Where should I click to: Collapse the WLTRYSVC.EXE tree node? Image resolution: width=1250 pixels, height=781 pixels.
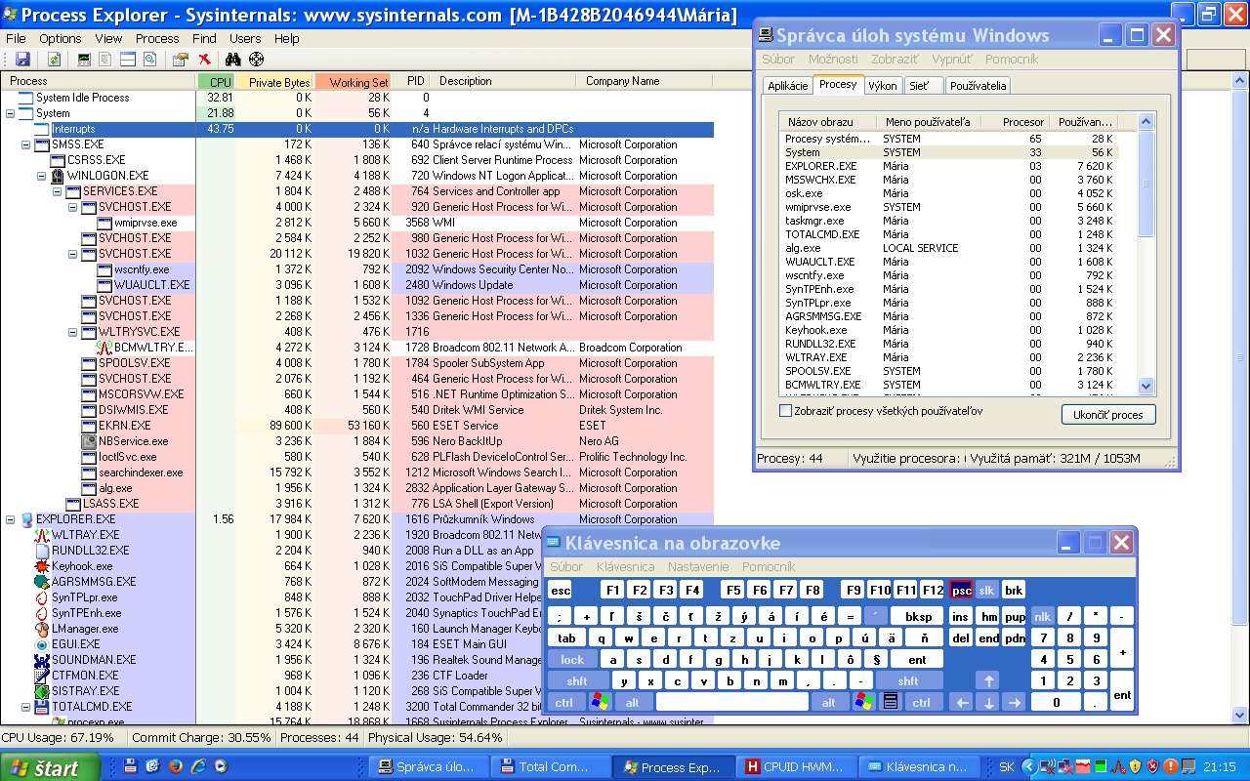click(73, 332)
